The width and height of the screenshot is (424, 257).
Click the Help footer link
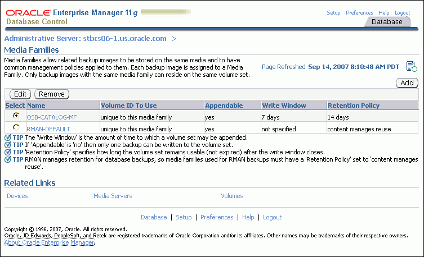248,217
